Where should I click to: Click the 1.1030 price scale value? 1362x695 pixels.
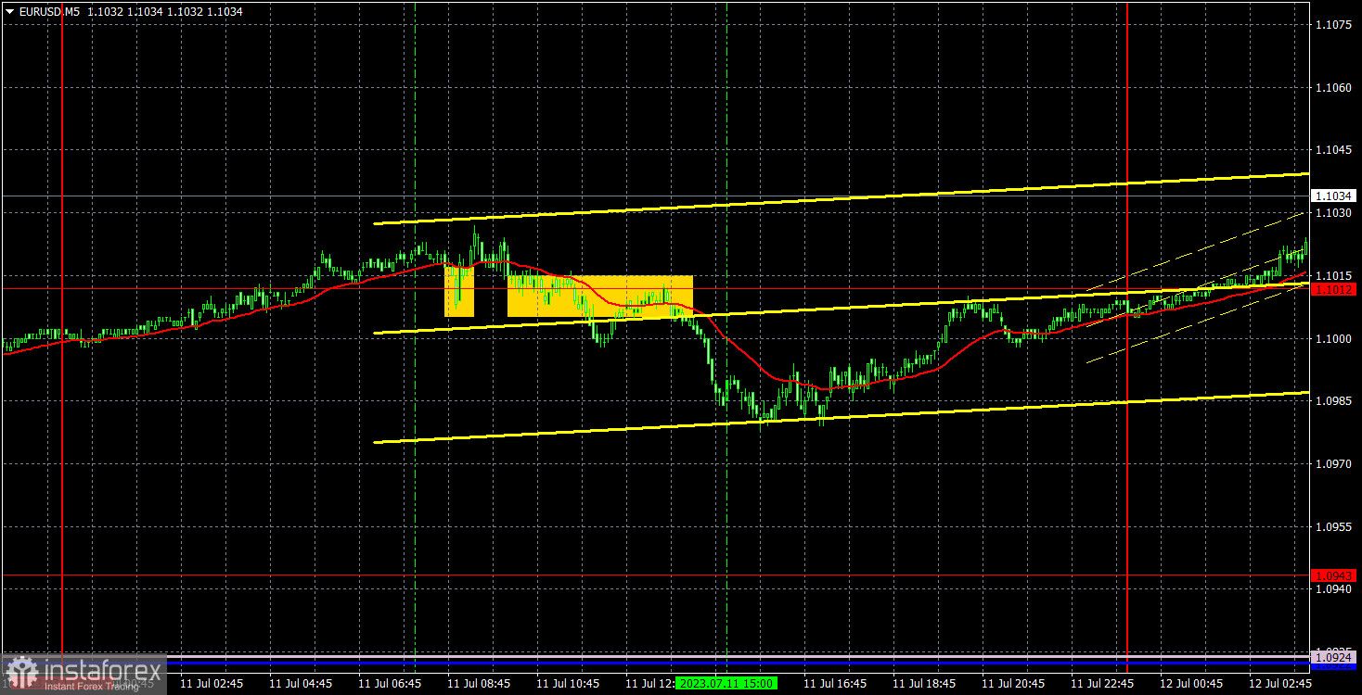[x=1333, y=213]
